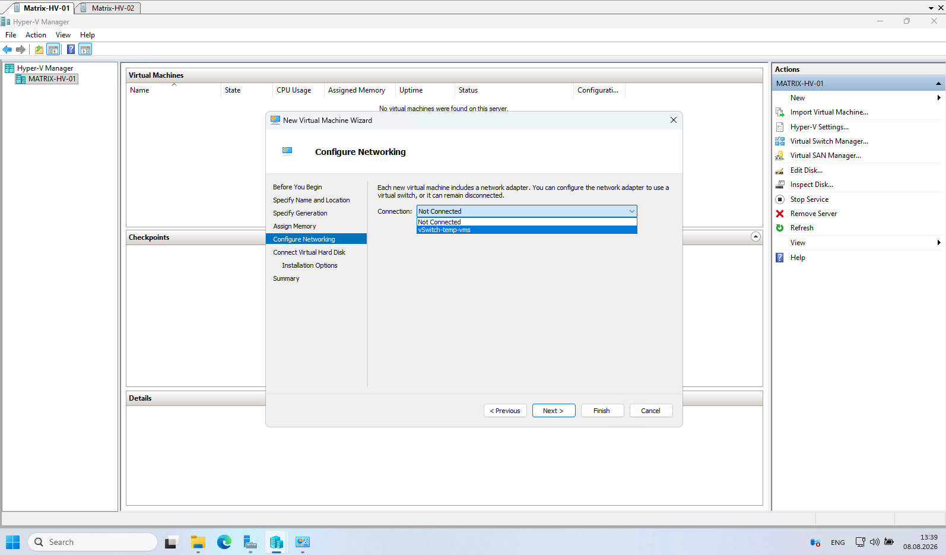Go to Installation Options wizard step
The width and height of the screenshot is (946, 555).
point(310,265)
